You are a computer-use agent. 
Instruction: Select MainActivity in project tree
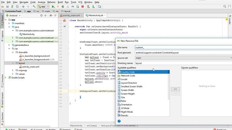(28, 34)
